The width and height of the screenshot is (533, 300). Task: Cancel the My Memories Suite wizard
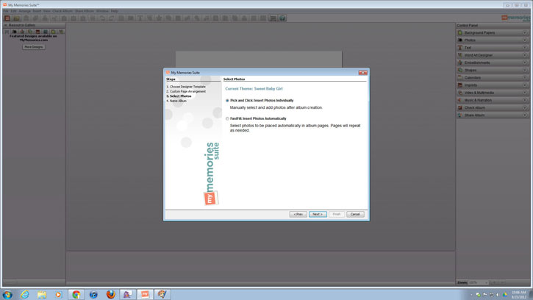coord(355,214)
